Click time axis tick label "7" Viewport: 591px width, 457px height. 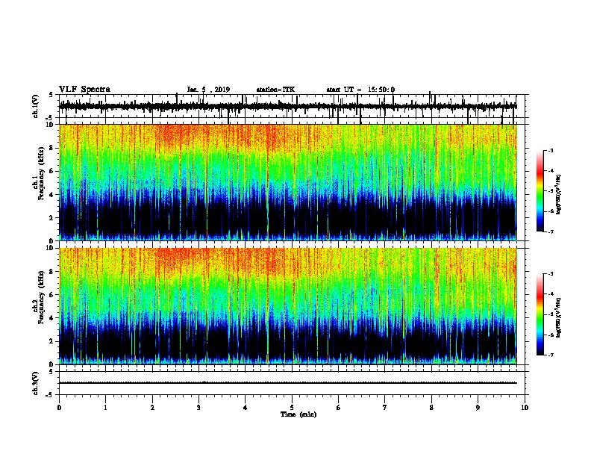(385, 408)
